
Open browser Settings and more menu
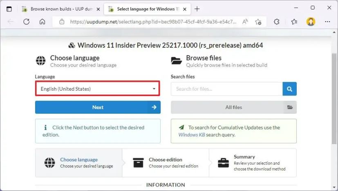click(x=327, y=22)
